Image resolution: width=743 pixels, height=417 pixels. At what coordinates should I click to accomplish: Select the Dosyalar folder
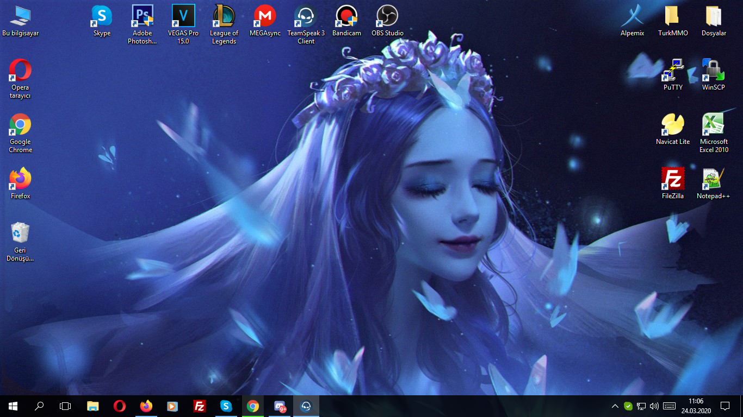pyautogui.click(x=714, y=21)
